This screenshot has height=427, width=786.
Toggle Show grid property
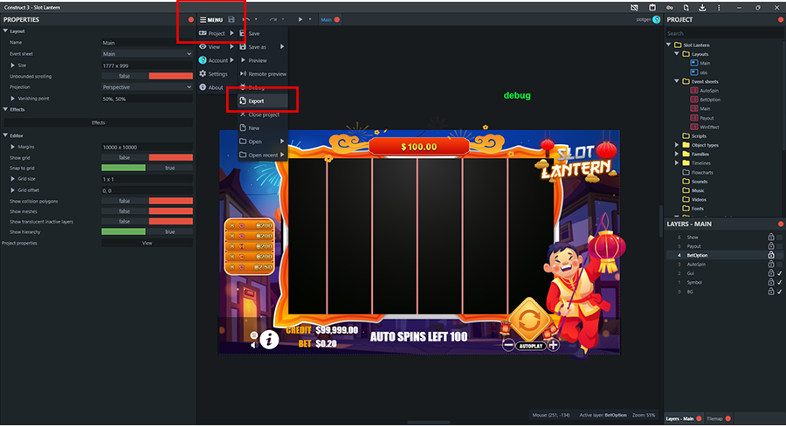point(147,157)
